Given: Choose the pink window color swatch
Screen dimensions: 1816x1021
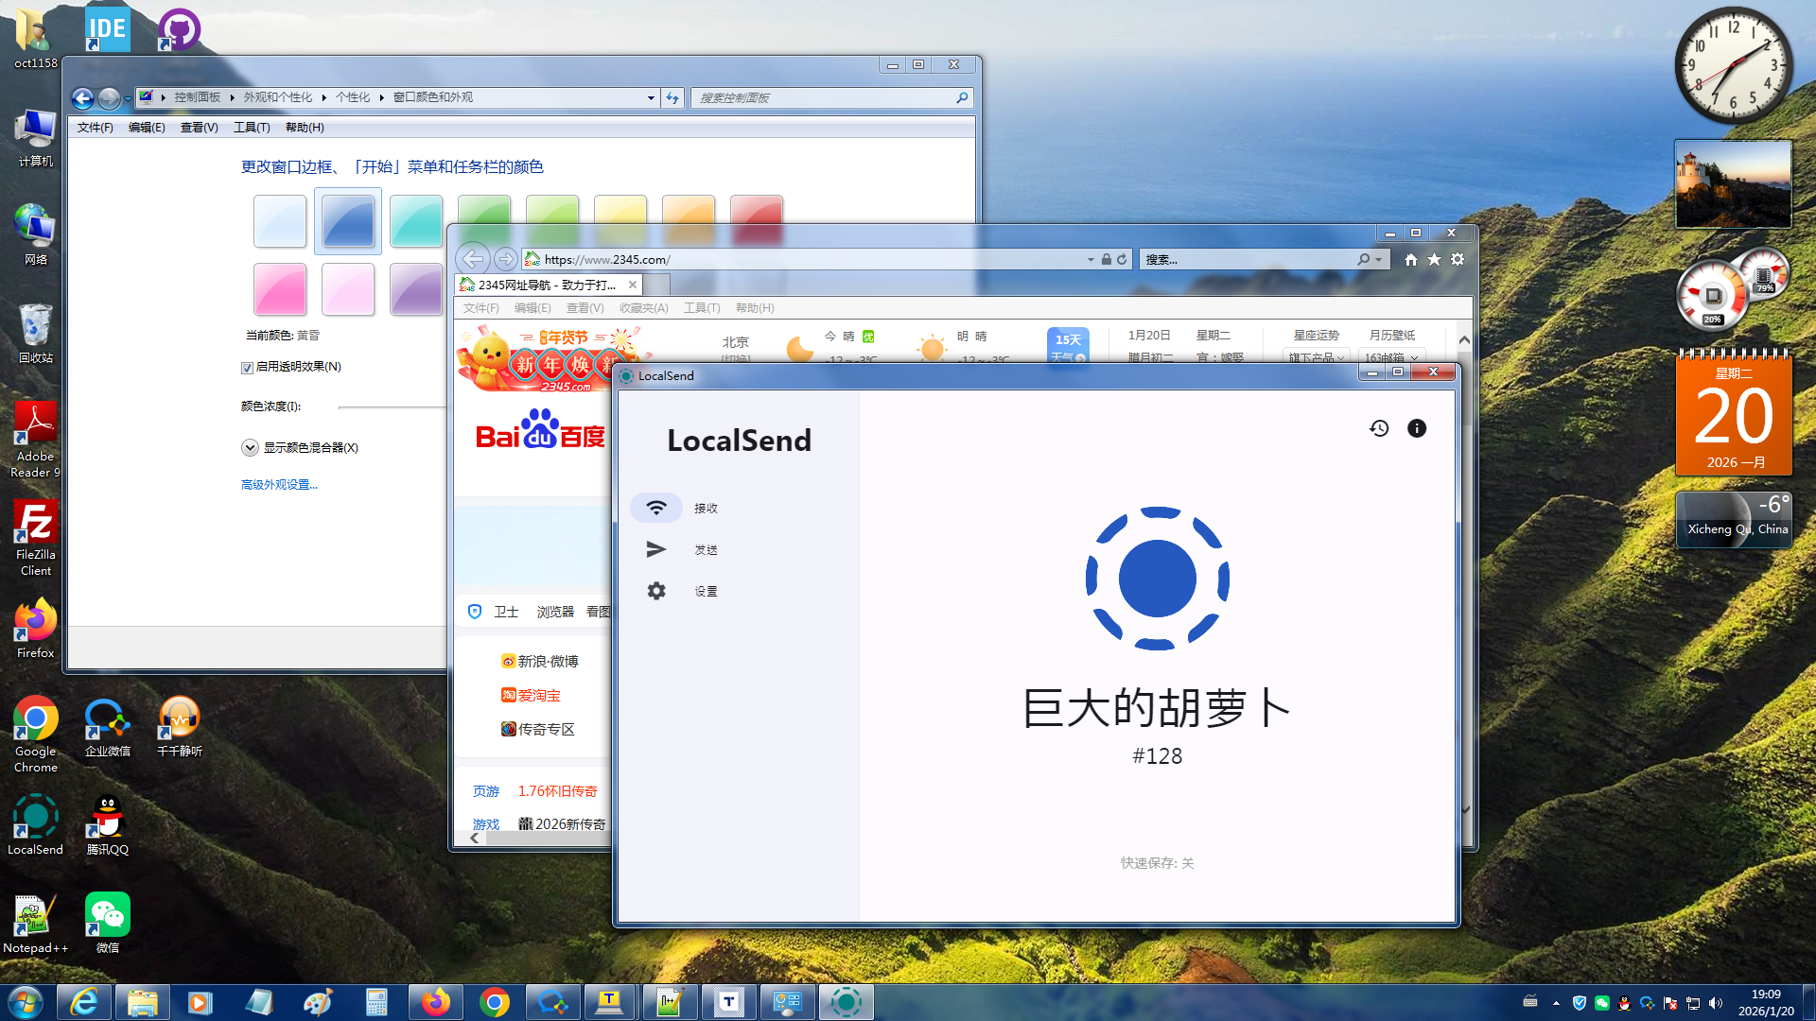Looking at the screenshot, I should (x=280, y=288).
